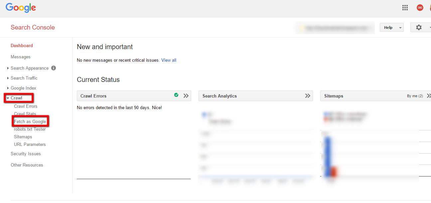
Task: Open the blurred site property selector
Action: [335, 28]
